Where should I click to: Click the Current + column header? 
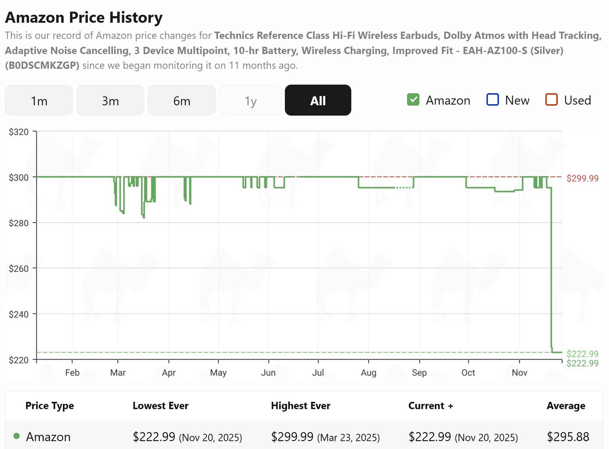tap(431, 406)
